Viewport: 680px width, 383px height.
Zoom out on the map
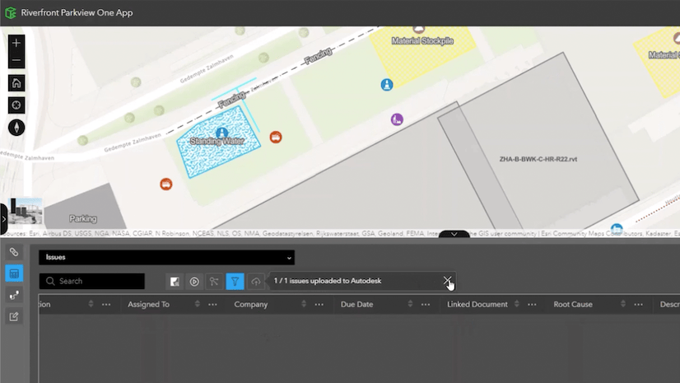coord(16,60)
